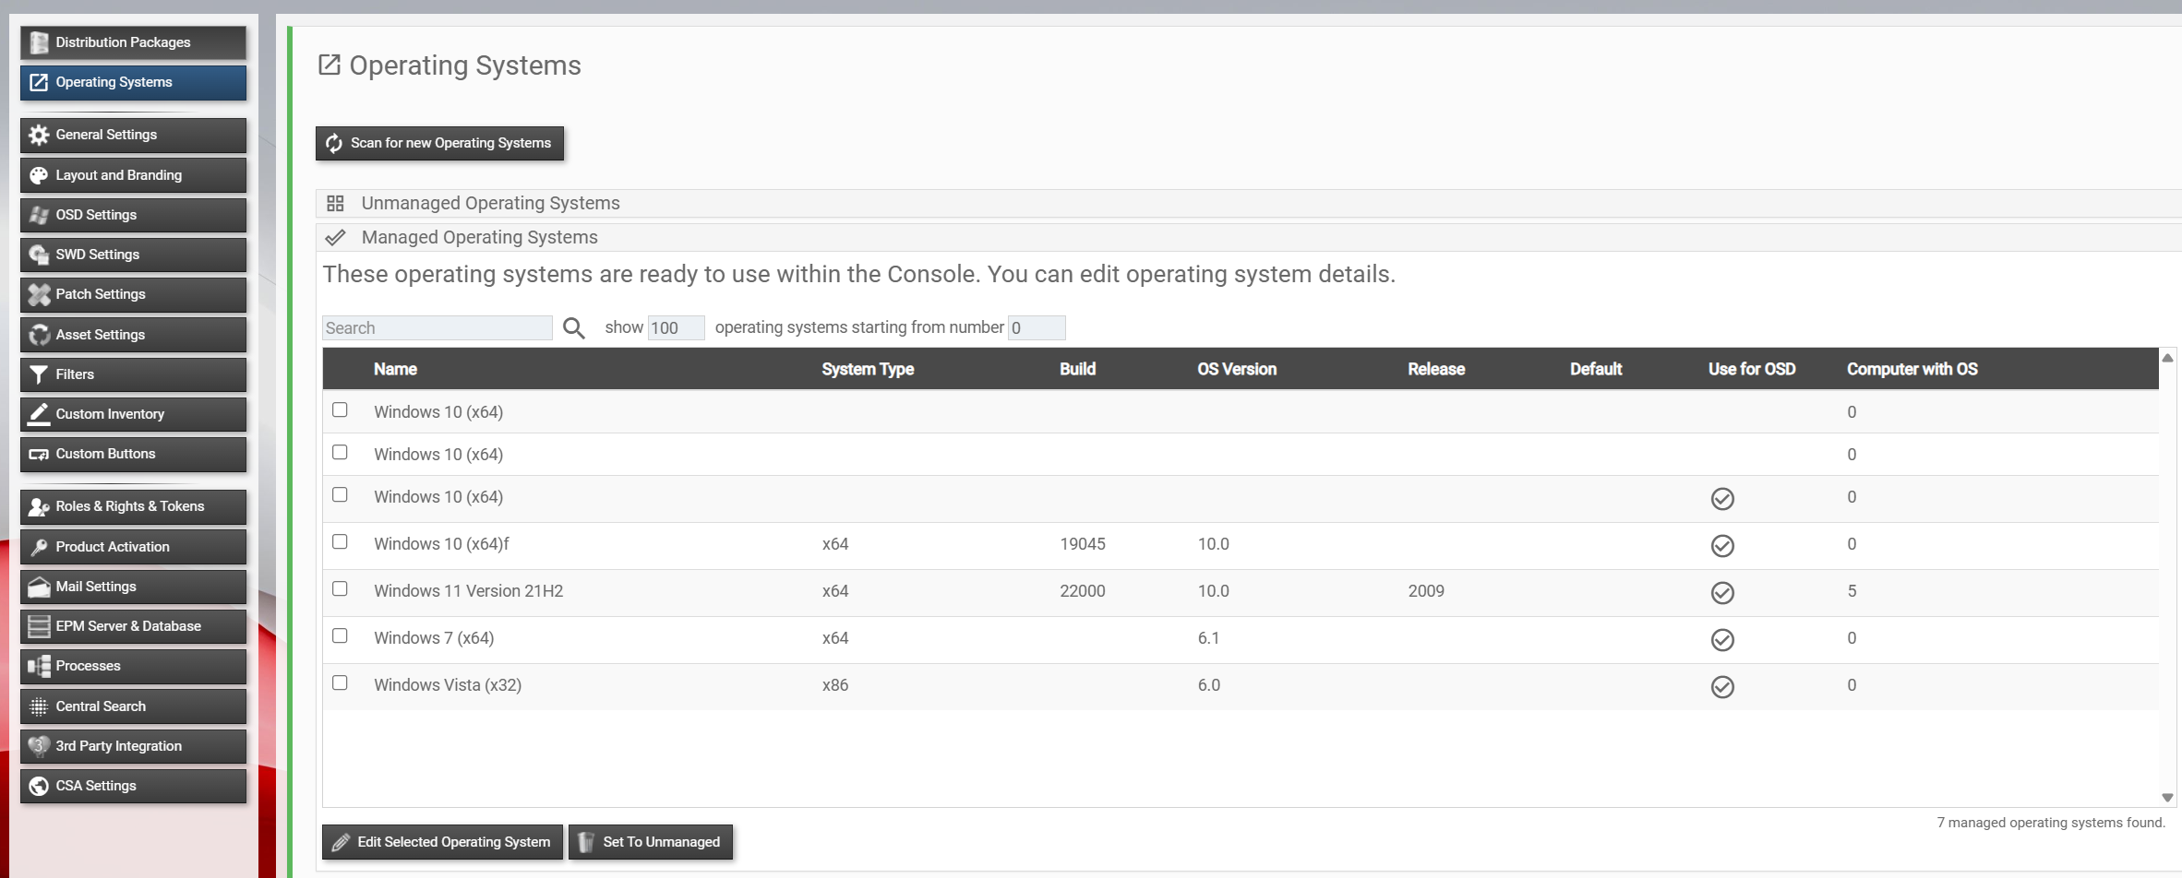Sort by the Use for OSD column header
Screen dimensions: 2182x878
coord(1752,369)
